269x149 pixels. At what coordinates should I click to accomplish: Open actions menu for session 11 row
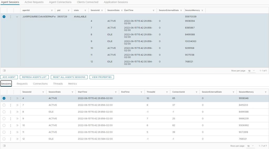coord(11,132)
